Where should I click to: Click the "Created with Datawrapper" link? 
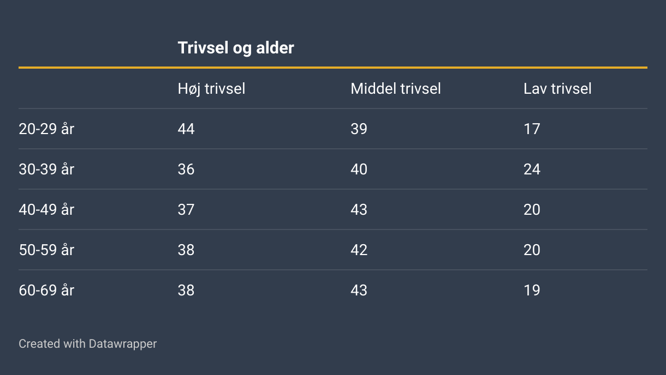click(x=87, y=344)
